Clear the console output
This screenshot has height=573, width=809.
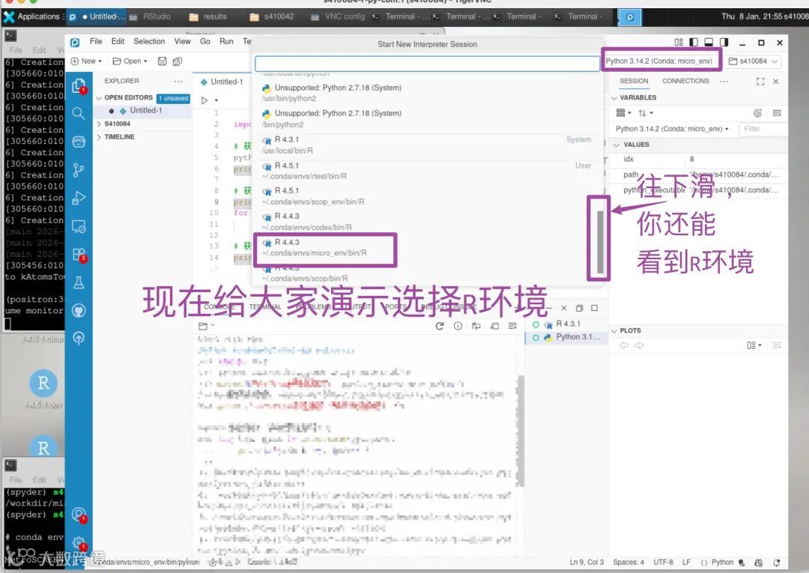[x=512, y=326]
